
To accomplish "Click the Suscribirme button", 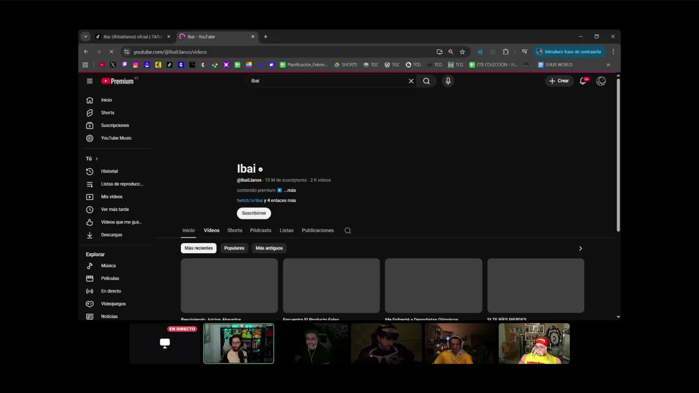I will [x=254, y=213].
